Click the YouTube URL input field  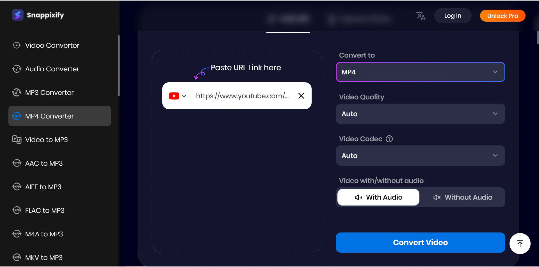coord(242,96)
